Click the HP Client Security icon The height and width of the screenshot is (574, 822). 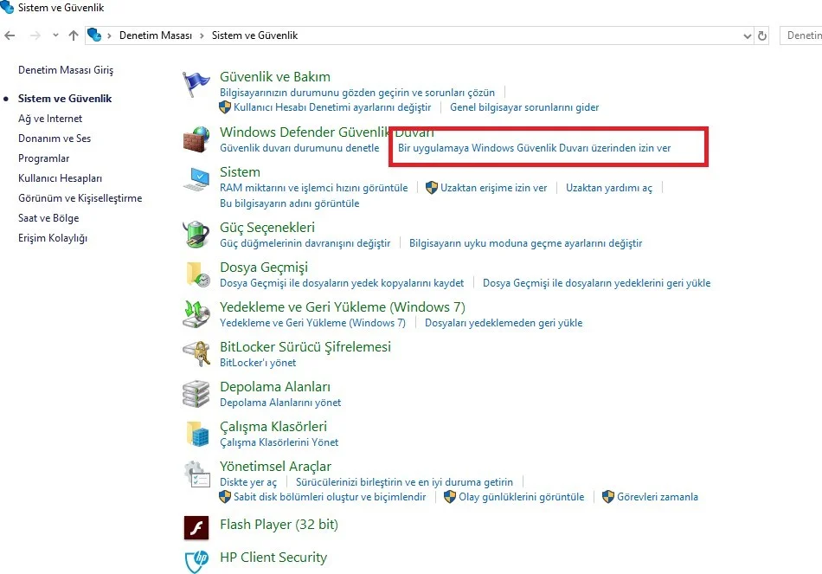tap(196, 559)
